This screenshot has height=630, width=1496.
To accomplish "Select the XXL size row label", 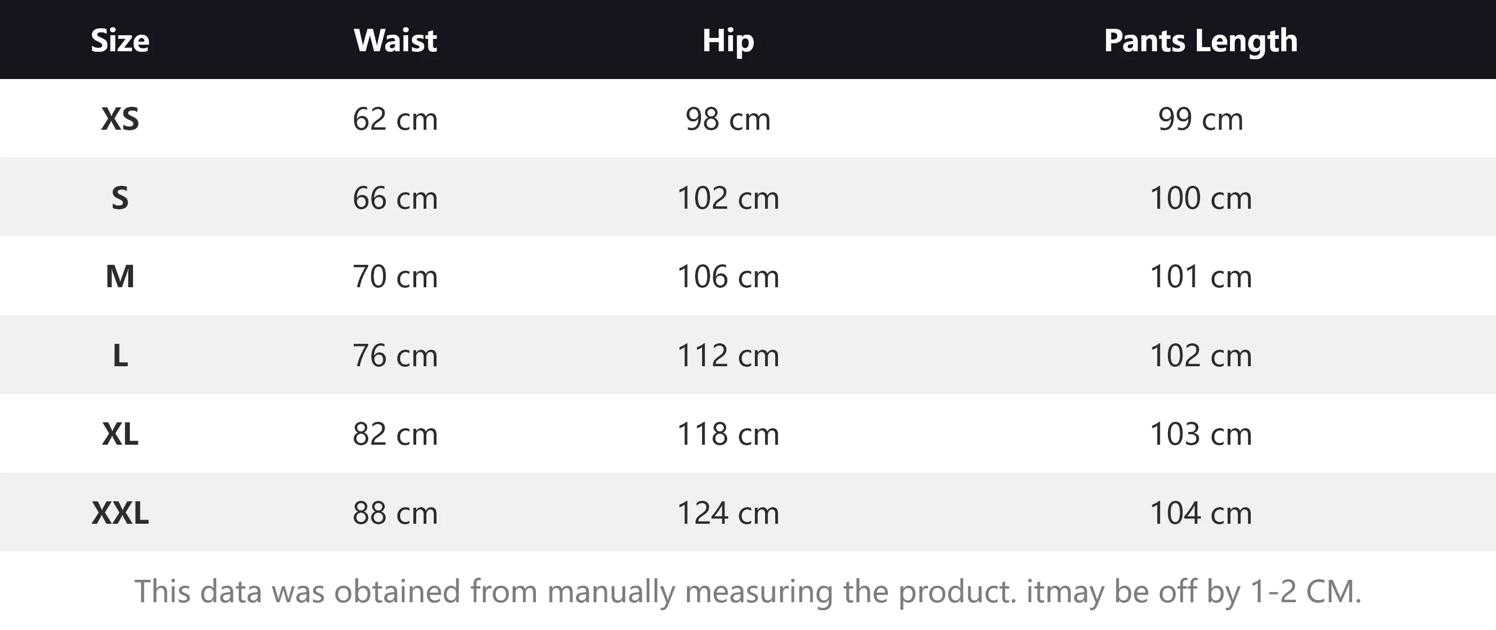I will 120,513.
